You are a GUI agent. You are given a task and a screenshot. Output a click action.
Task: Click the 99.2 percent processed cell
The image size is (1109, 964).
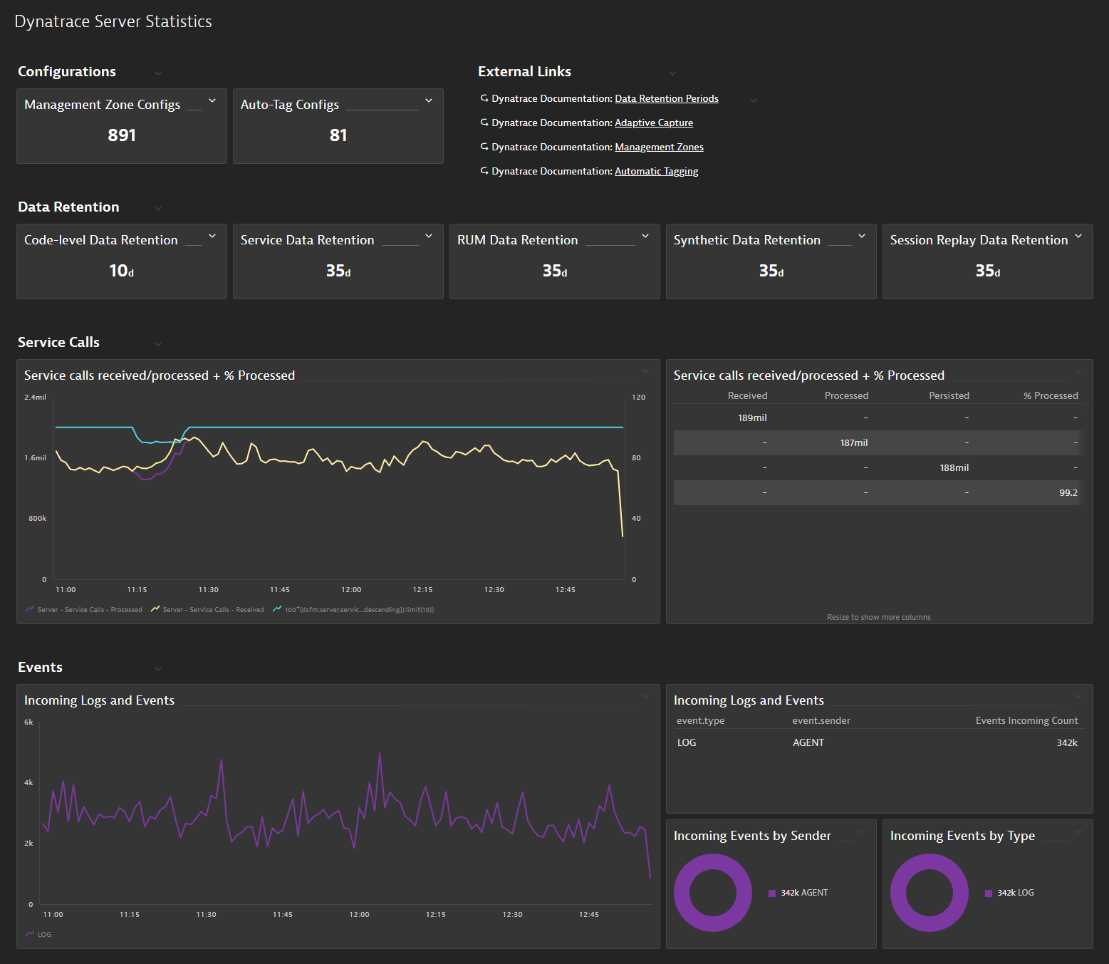[1068, 493]
